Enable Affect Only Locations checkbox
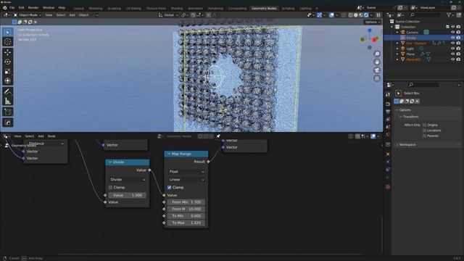 pos(425,130)
